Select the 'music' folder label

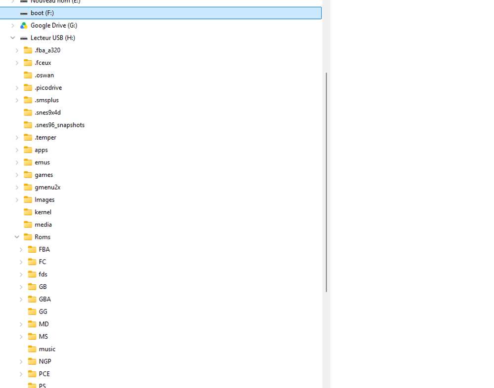(x=47, y=349)
